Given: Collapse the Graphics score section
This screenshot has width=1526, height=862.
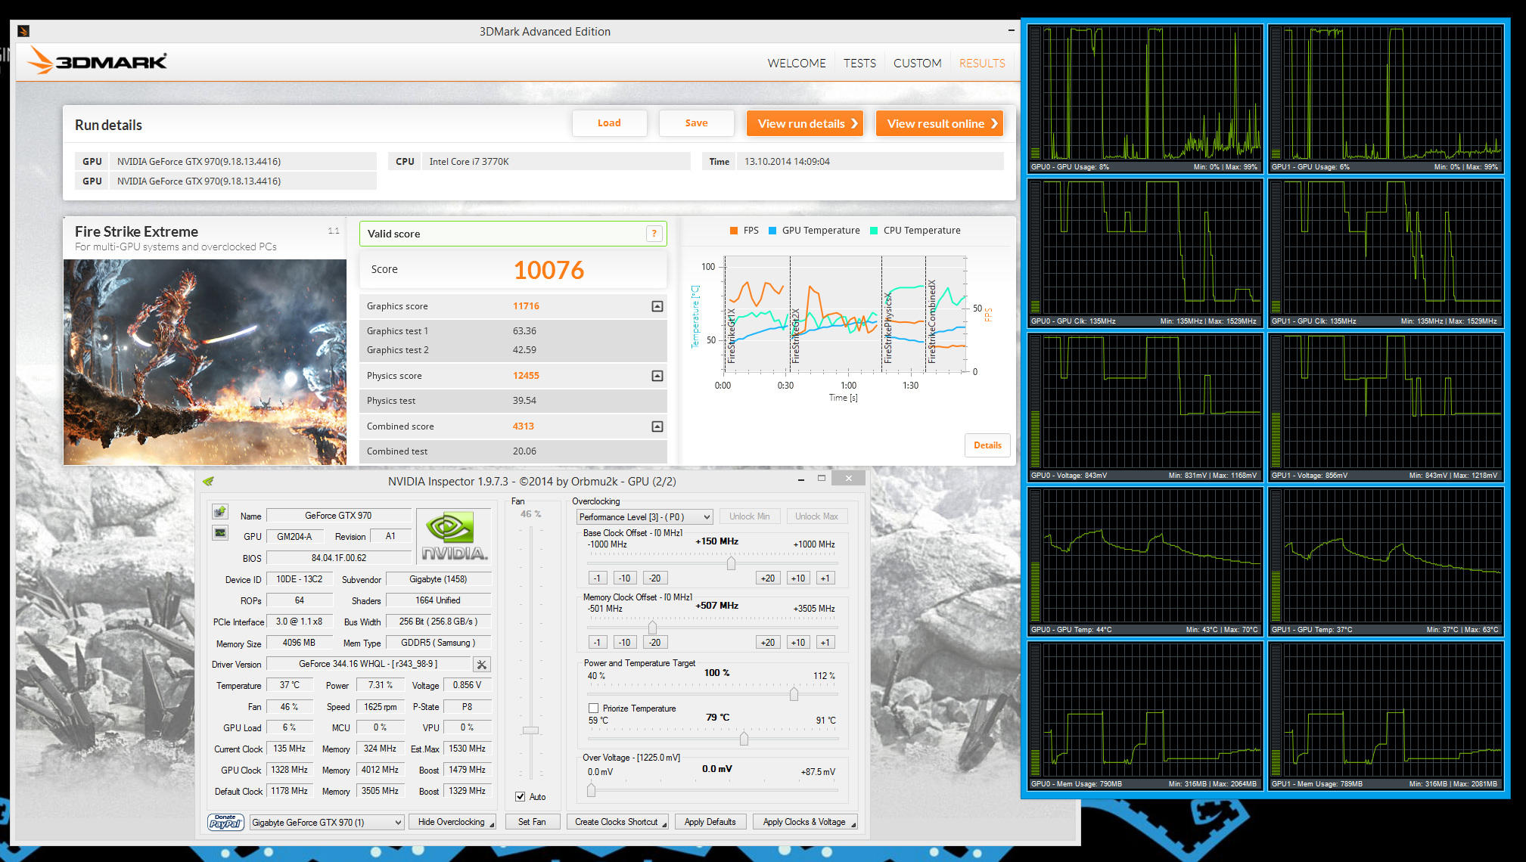Looking at the screenshot, I should click(x=657, y=306).
